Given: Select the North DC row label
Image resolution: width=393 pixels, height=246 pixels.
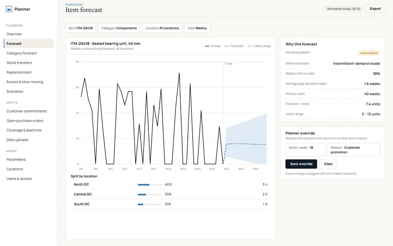Looking at the screenshot, I should tap(81, 184).
